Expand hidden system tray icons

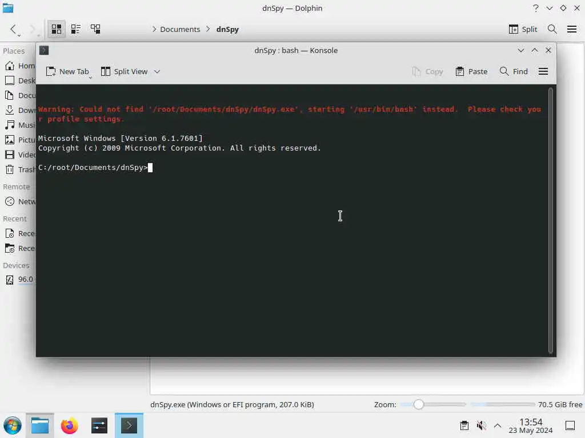pos(498,425)
